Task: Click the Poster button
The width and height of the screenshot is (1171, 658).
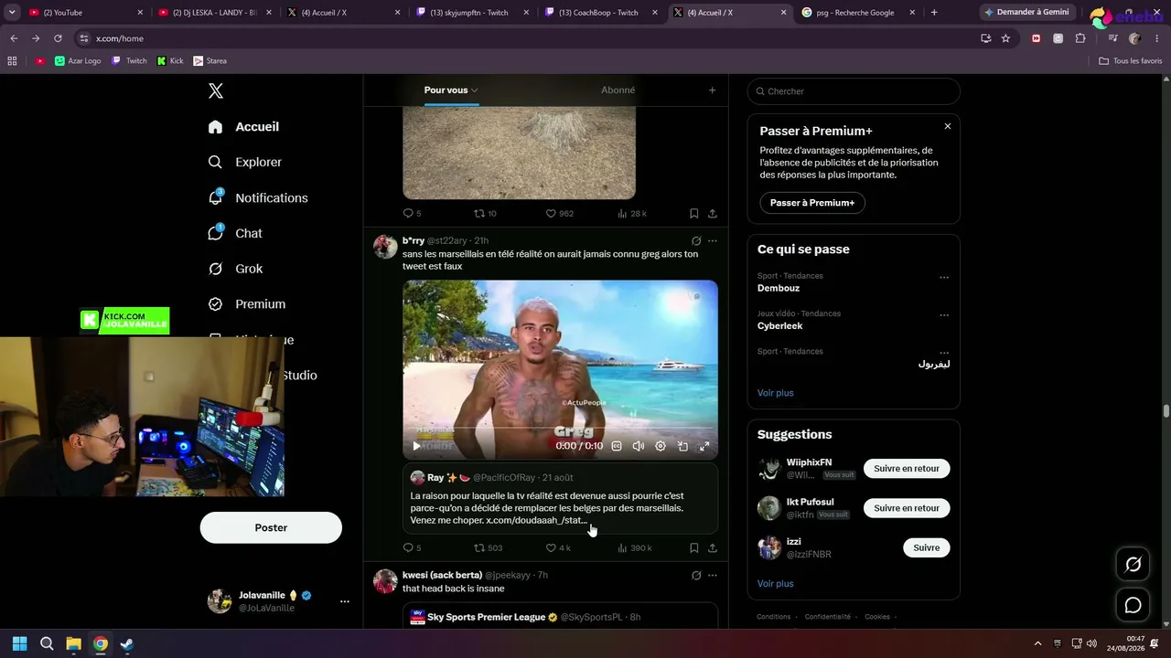Action: tap(271, 527)
